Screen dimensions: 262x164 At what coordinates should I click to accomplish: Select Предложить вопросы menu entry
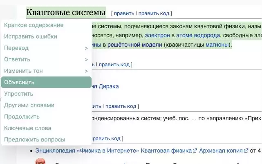pos(46,139)
